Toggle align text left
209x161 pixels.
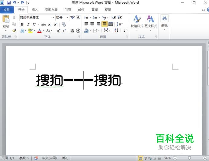(x=86, y=24)
